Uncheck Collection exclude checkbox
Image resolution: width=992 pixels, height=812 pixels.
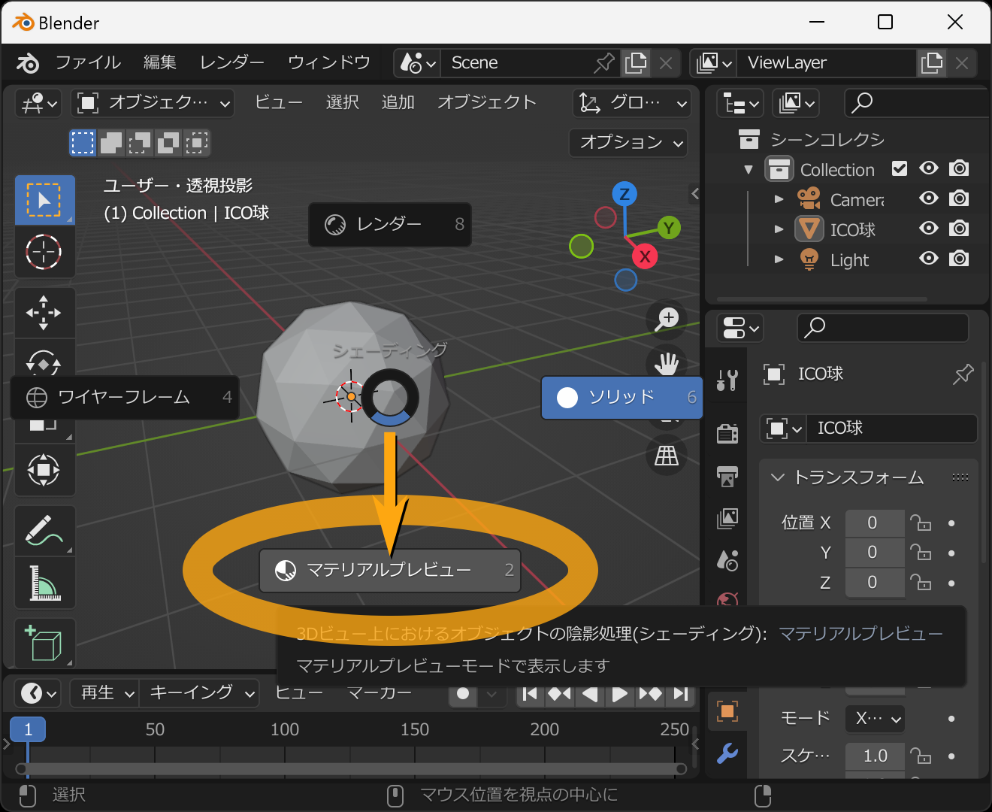900,168
